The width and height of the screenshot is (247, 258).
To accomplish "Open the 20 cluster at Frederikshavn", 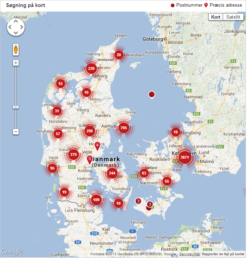I will click(119, 55).
